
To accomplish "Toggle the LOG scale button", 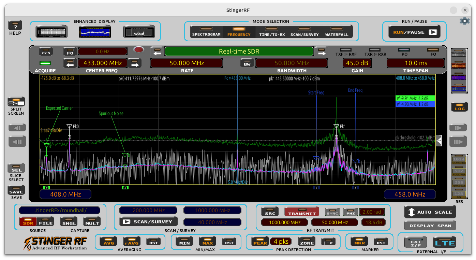I will 459,107.
